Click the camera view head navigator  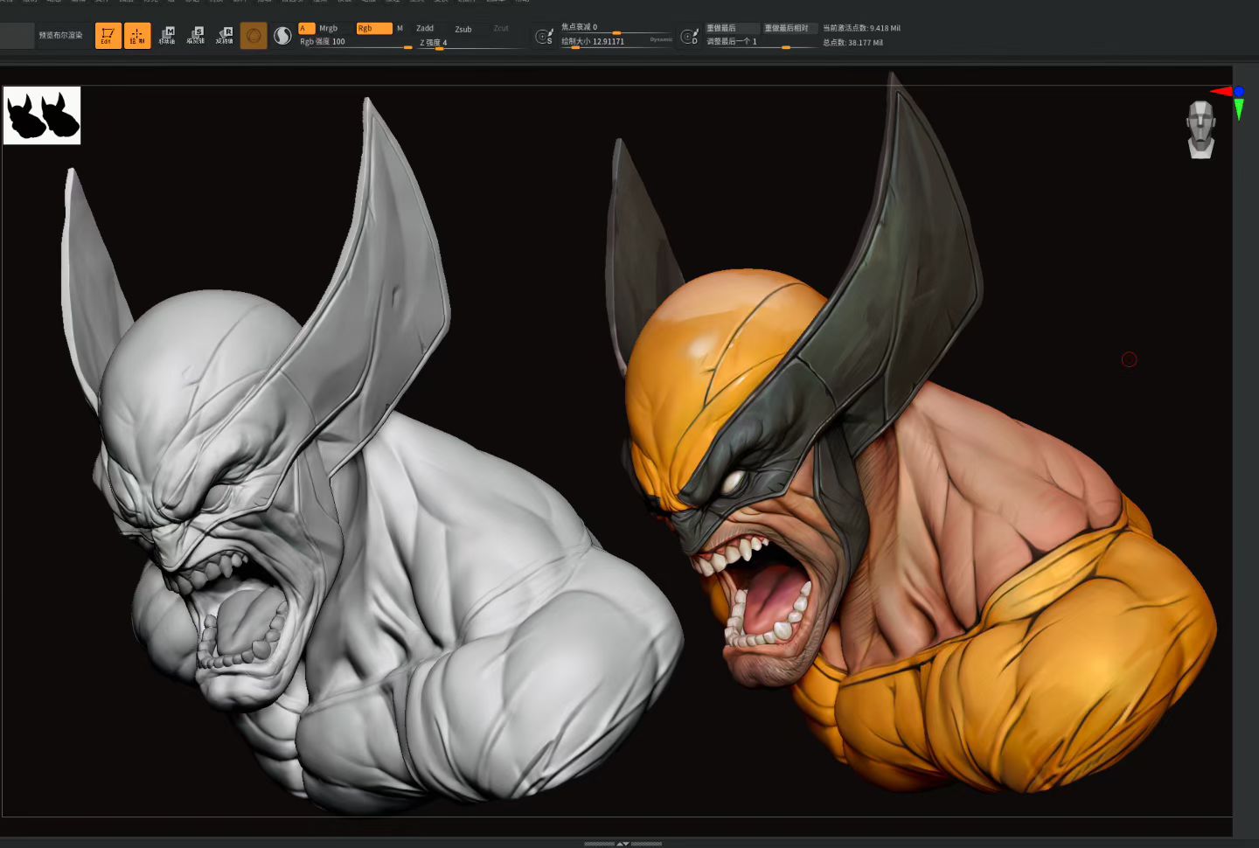click(1201, 129)
